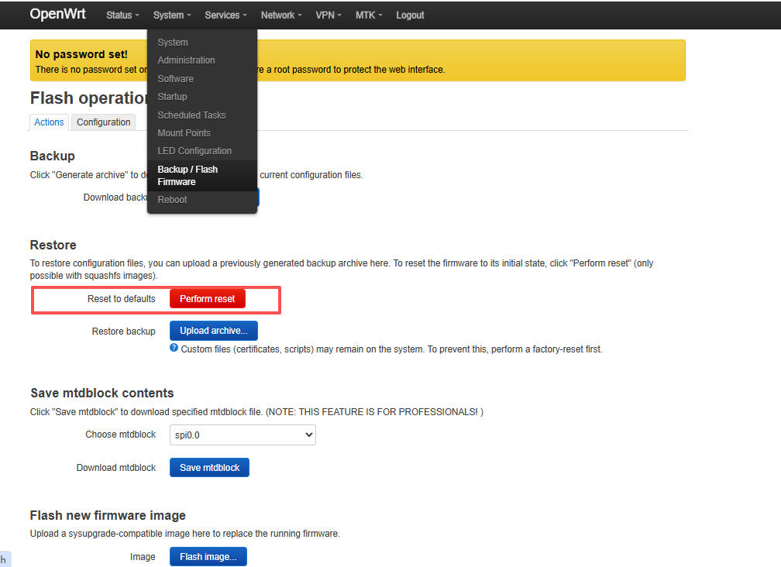Choose LED Configuration menu entry
Image resolution: width=781 pixels, height=567 pixels.
tap(194, 151)
